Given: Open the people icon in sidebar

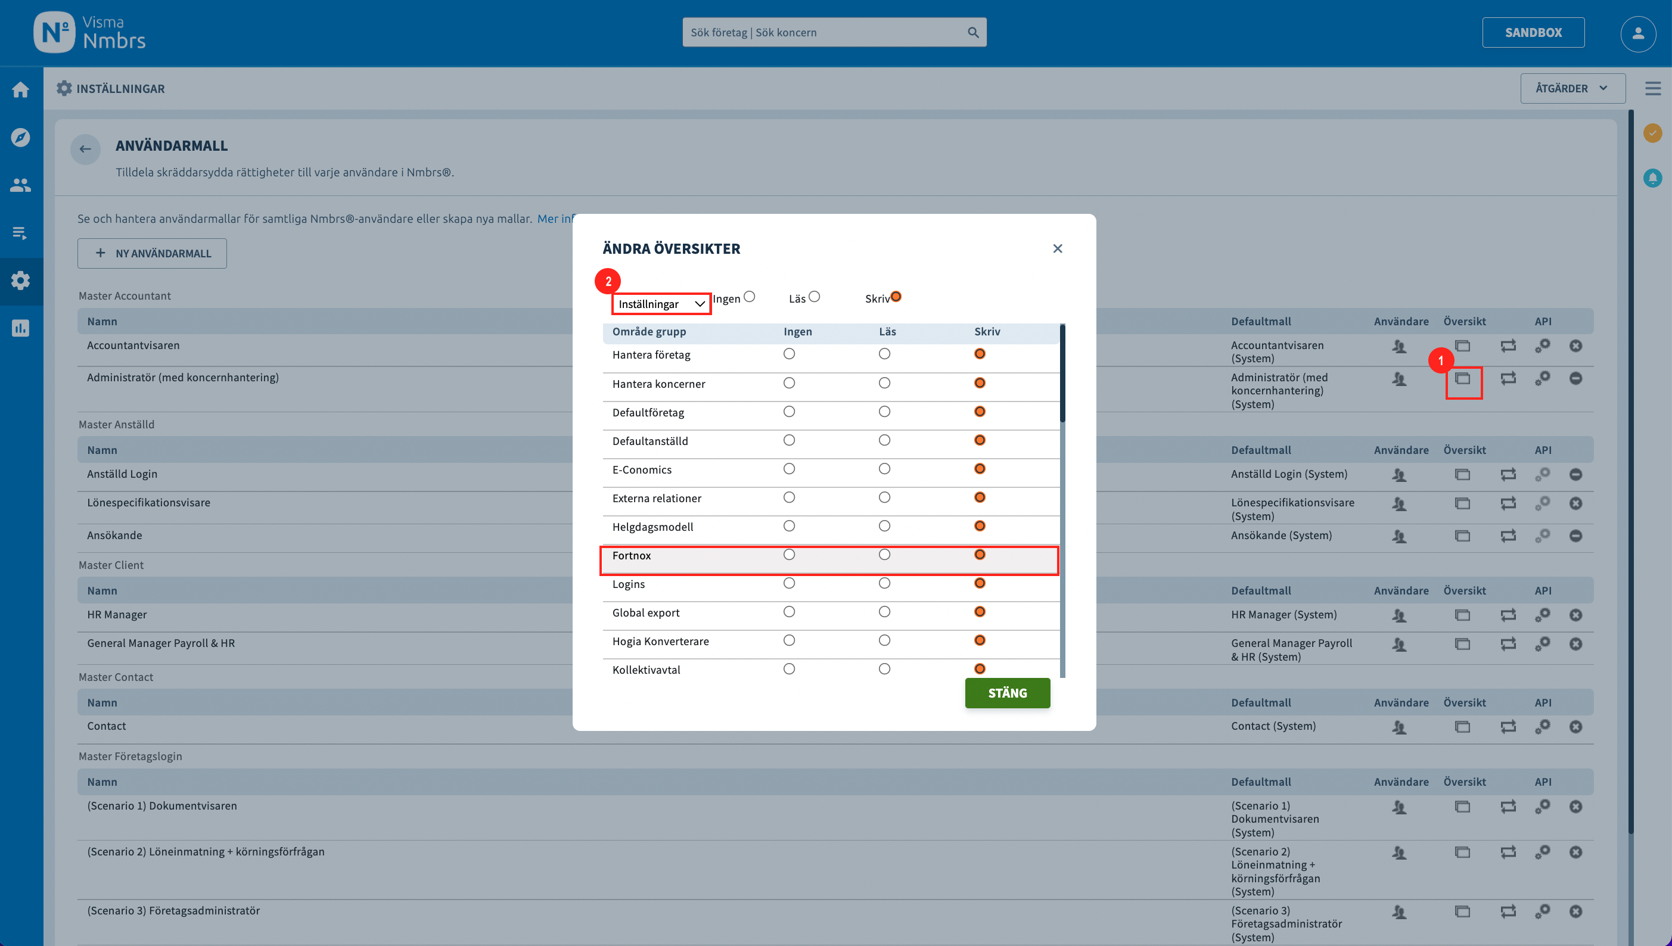Looking at the screenshot, I should [21, 185].
